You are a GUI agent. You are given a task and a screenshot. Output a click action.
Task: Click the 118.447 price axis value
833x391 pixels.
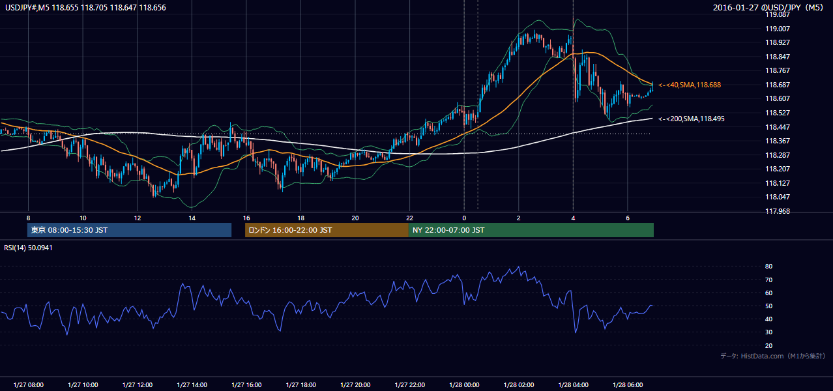[778, 127]
